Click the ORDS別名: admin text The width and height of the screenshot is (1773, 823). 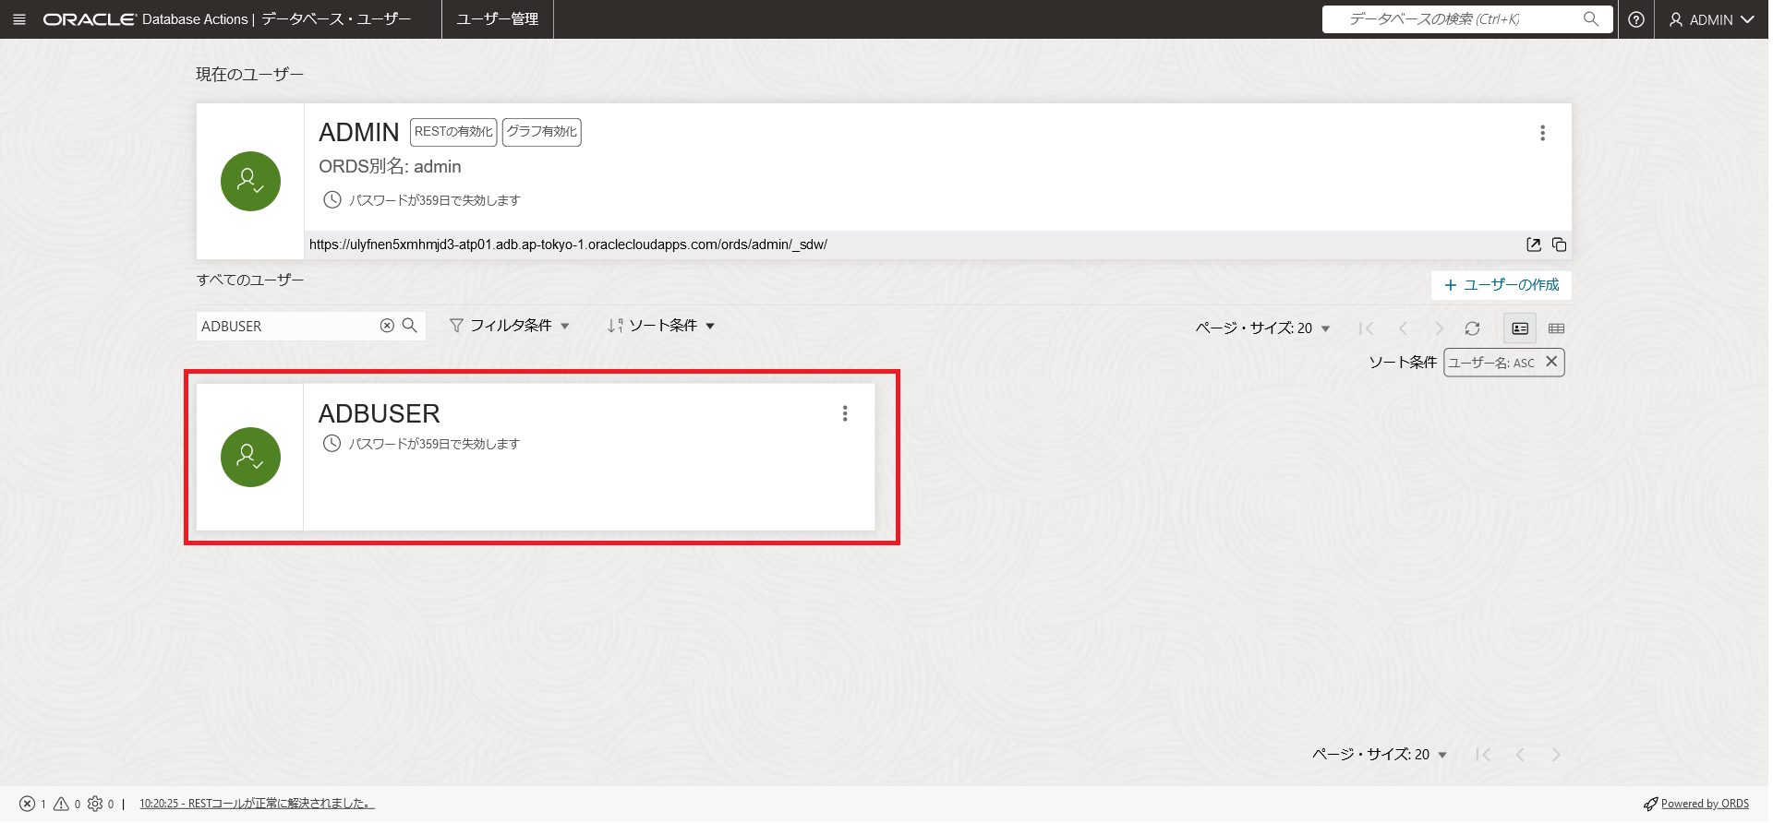click(x=390, y=166)
